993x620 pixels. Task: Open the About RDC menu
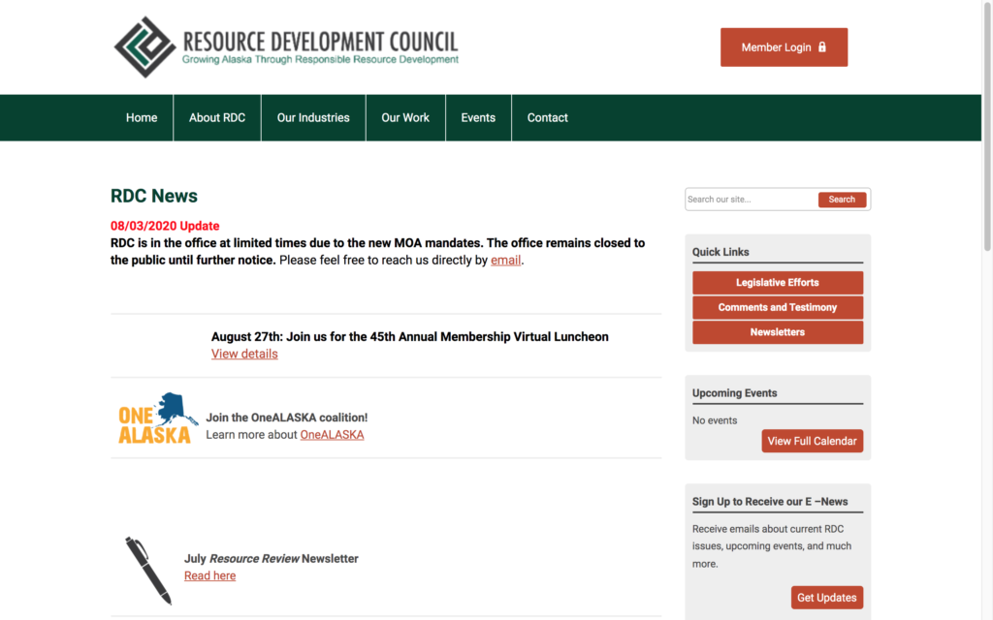pos(217,118)
